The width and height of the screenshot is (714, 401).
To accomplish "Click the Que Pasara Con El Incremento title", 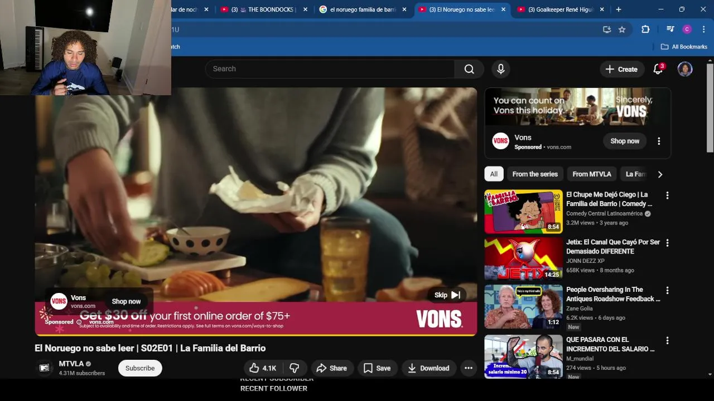I will (610, 344).
